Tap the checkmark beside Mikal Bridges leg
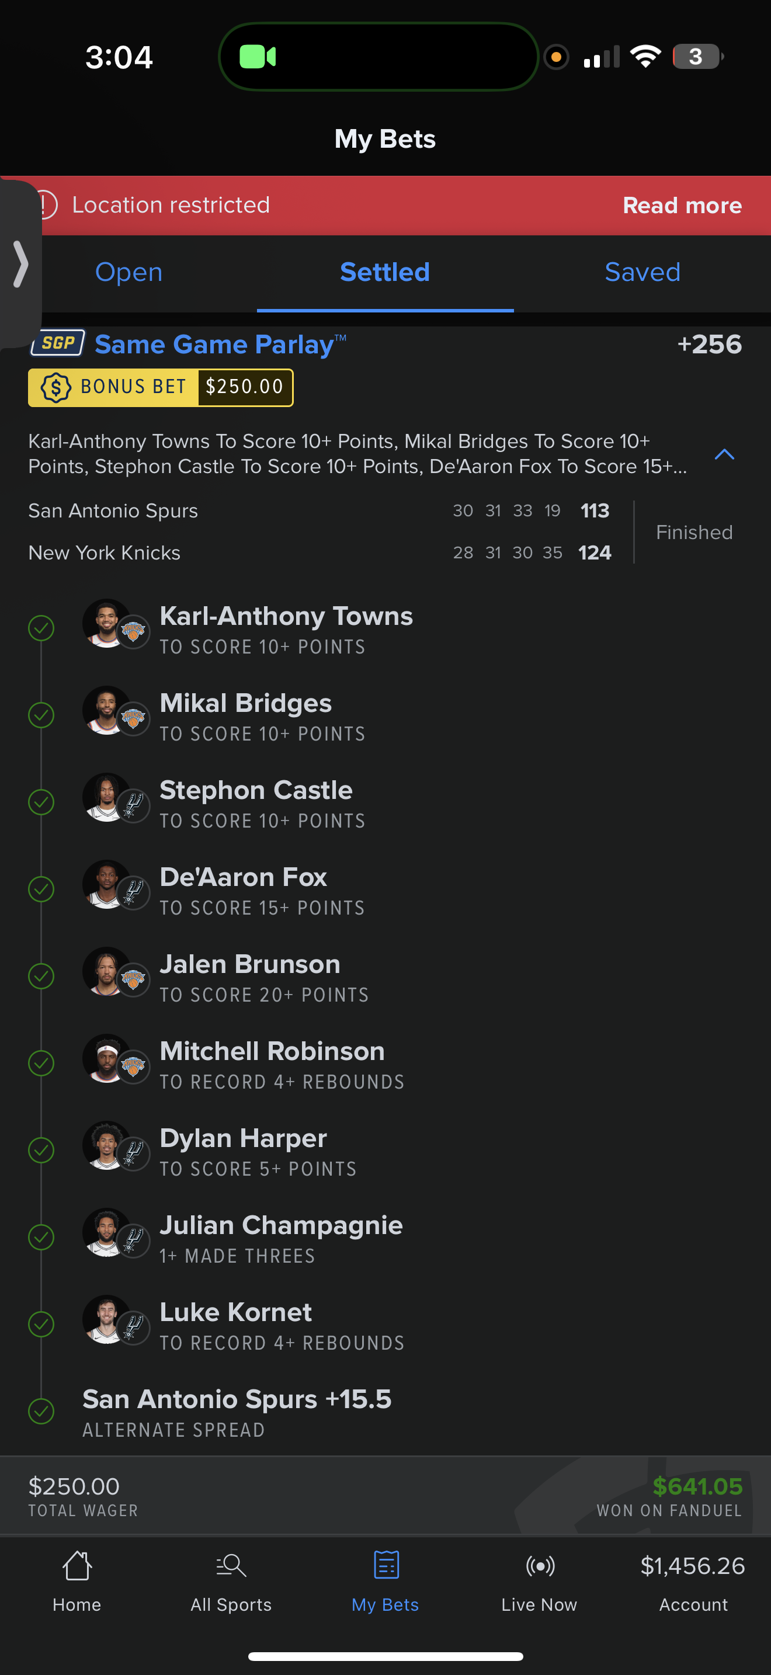771x1675 pixels. pos(41,715)
